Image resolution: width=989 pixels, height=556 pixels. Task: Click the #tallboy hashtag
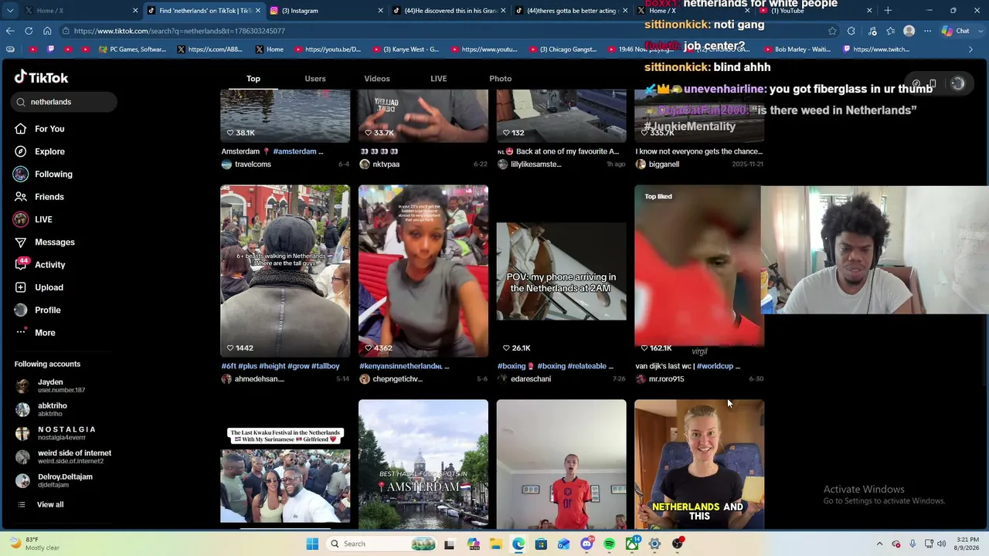pos(325,366)
